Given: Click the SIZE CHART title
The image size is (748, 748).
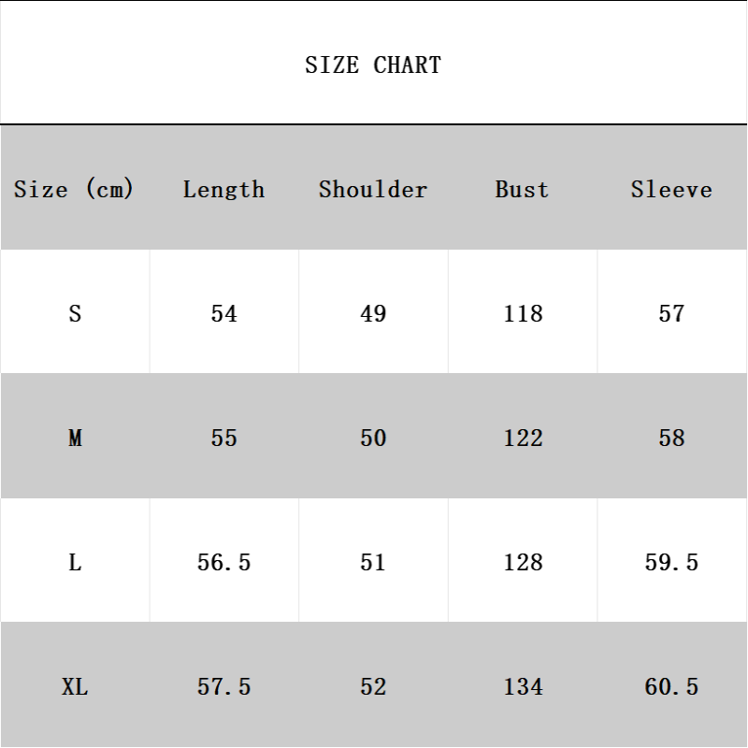Looking at the screenshot, I should click(373, 65).
